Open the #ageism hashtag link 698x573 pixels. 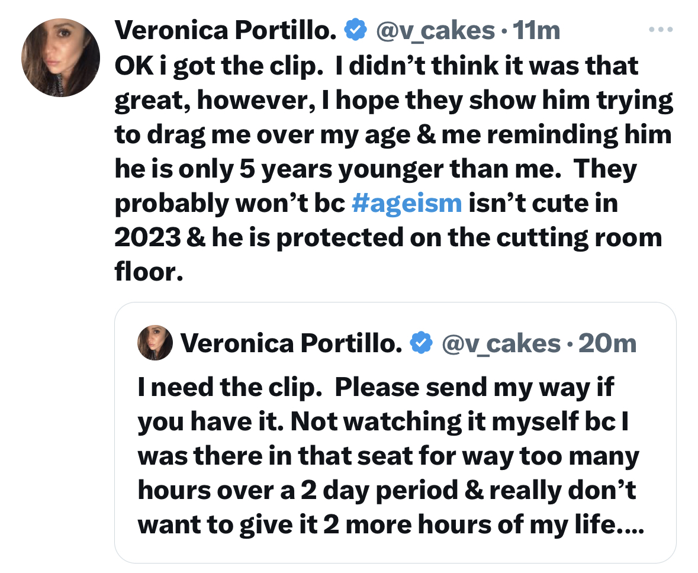pos(407,204)
